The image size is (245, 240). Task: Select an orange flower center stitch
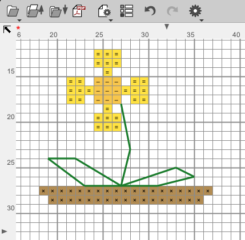click(107, 91)
